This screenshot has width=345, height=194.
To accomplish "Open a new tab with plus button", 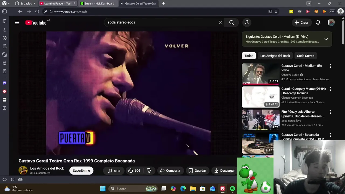I will [163, 4].
